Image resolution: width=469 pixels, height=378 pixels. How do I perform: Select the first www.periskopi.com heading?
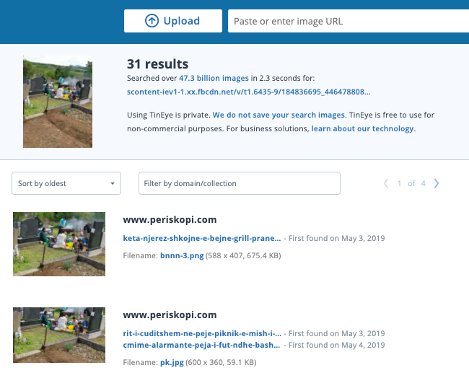170,220
